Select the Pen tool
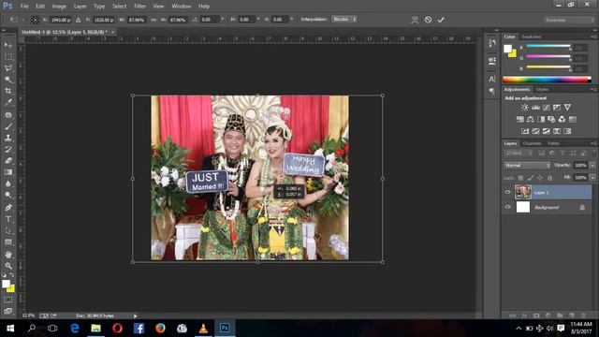The image size is (599, 337). [8, 208]
